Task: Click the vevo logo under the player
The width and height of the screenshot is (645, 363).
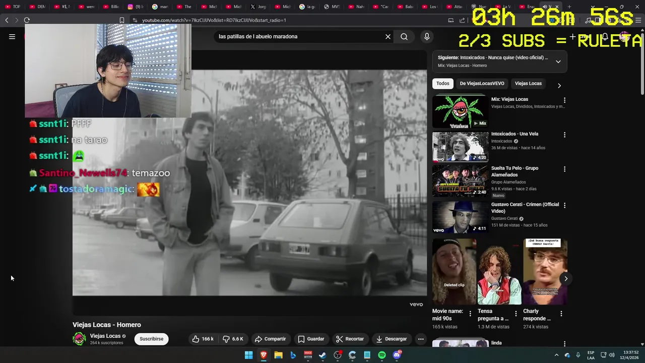Action: coord(416,305)
